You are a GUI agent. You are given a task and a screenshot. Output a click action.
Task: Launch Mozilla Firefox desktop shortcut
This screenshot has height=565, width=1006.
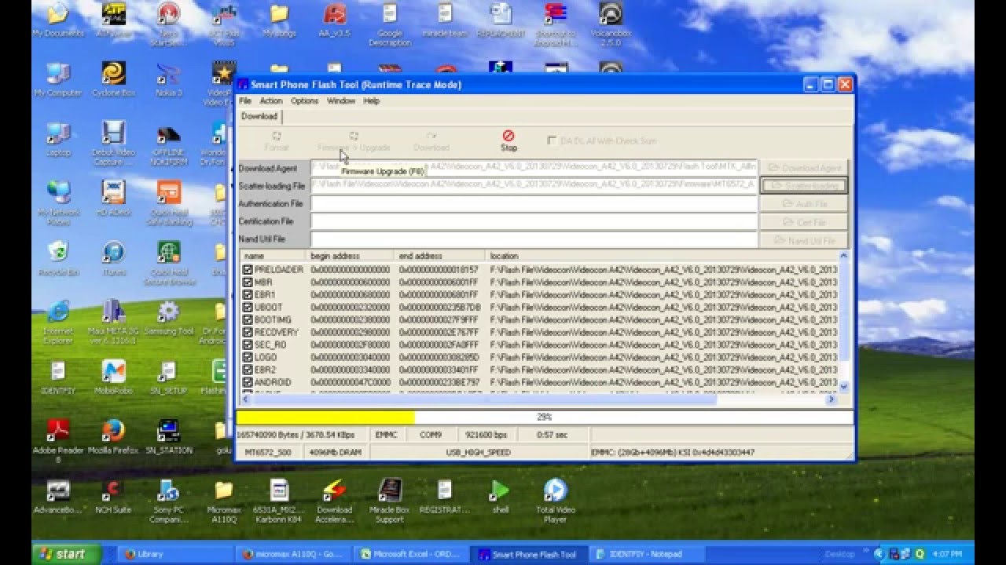pyautogui.click(x=114, y=437)
